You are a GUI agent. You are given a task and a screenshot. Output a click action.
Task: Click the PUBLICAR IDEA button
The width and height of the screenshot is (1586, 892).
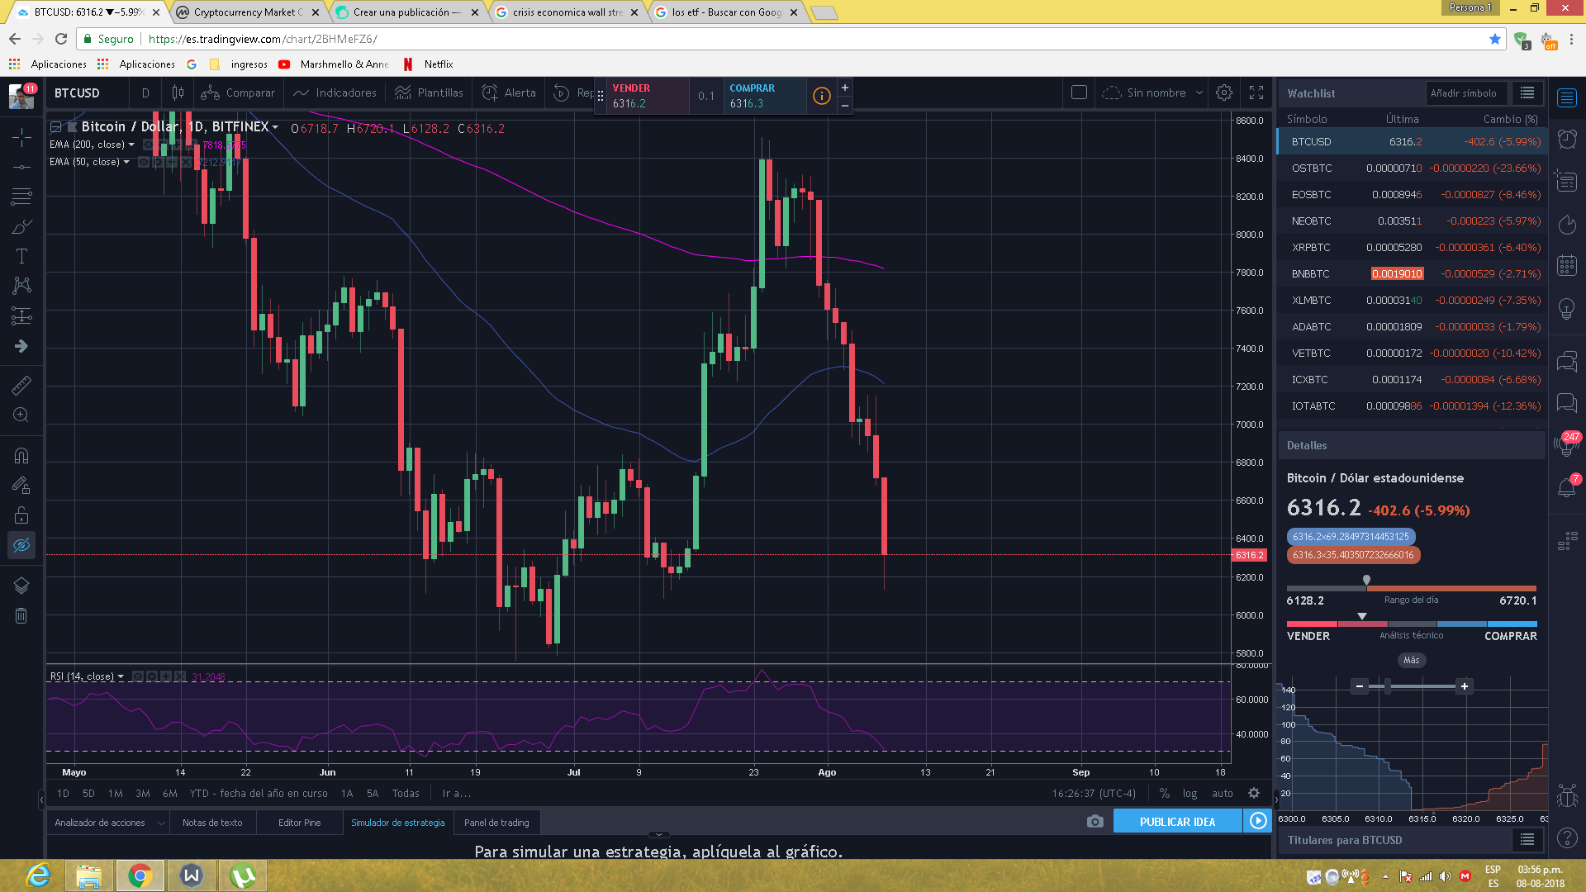pyautogui.click(x=1177, y=822)
